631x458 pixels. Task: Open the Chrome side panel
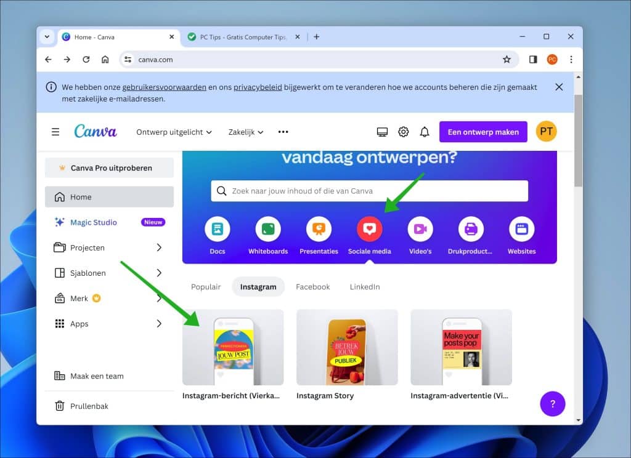[x=533, y=60]
